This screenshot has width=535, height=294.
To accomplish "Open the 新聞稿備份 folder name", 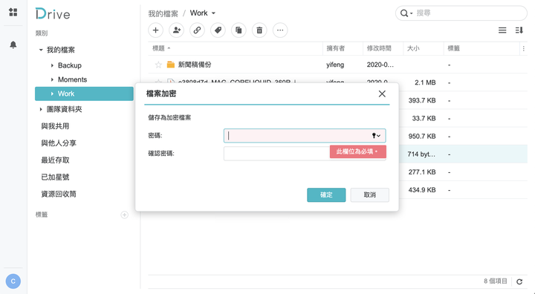I will click(x=195, y=65).
